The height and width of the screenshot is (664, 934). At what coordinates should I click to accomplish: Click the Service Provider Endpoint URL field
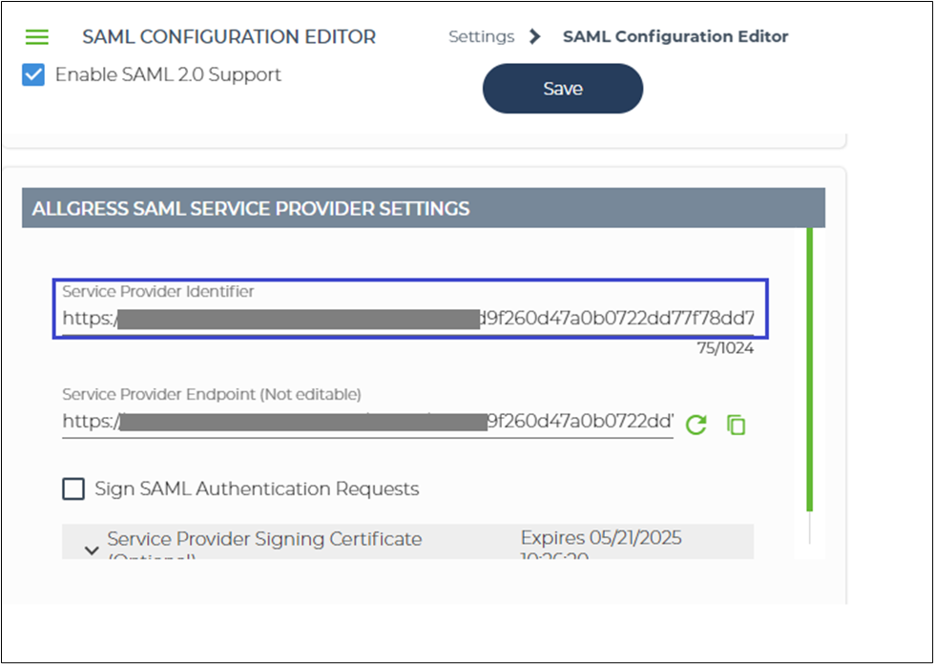point(367,421)
